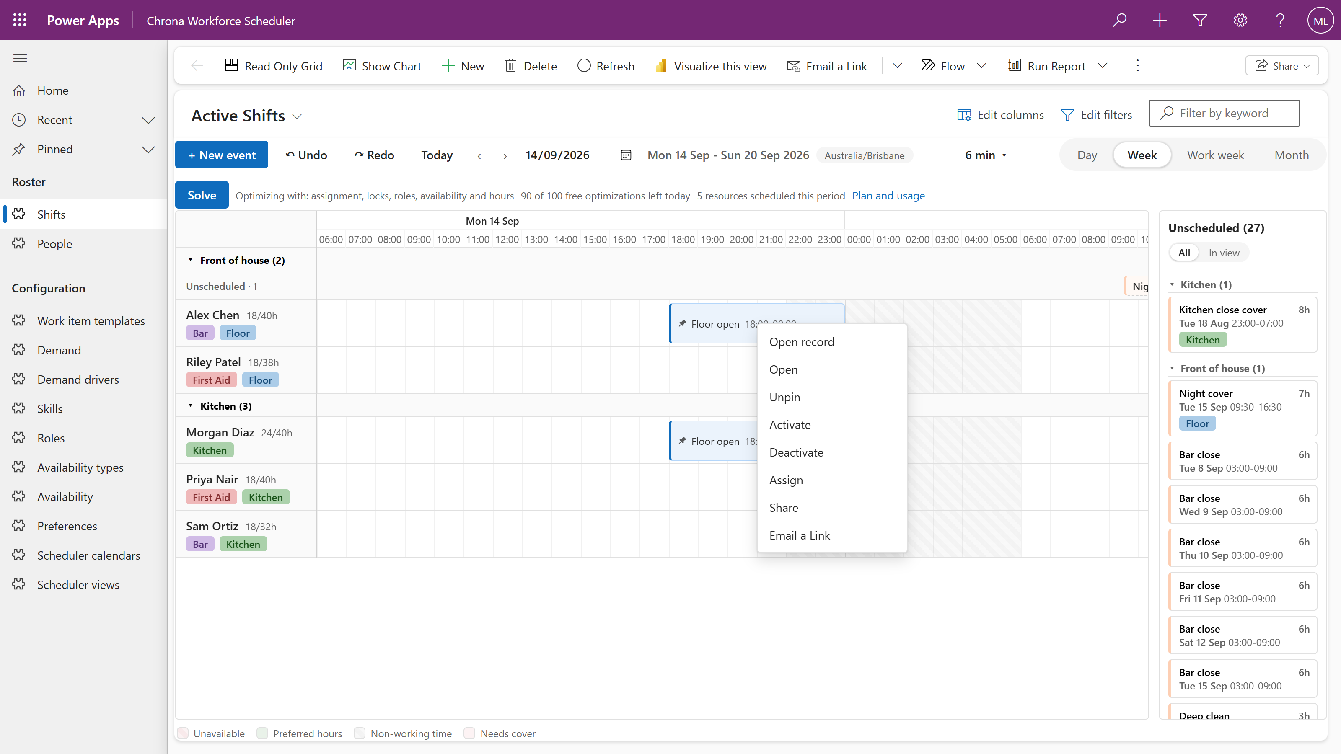Open the settings gear
The image size is (1341, 754).
(x=1240, y=20)
